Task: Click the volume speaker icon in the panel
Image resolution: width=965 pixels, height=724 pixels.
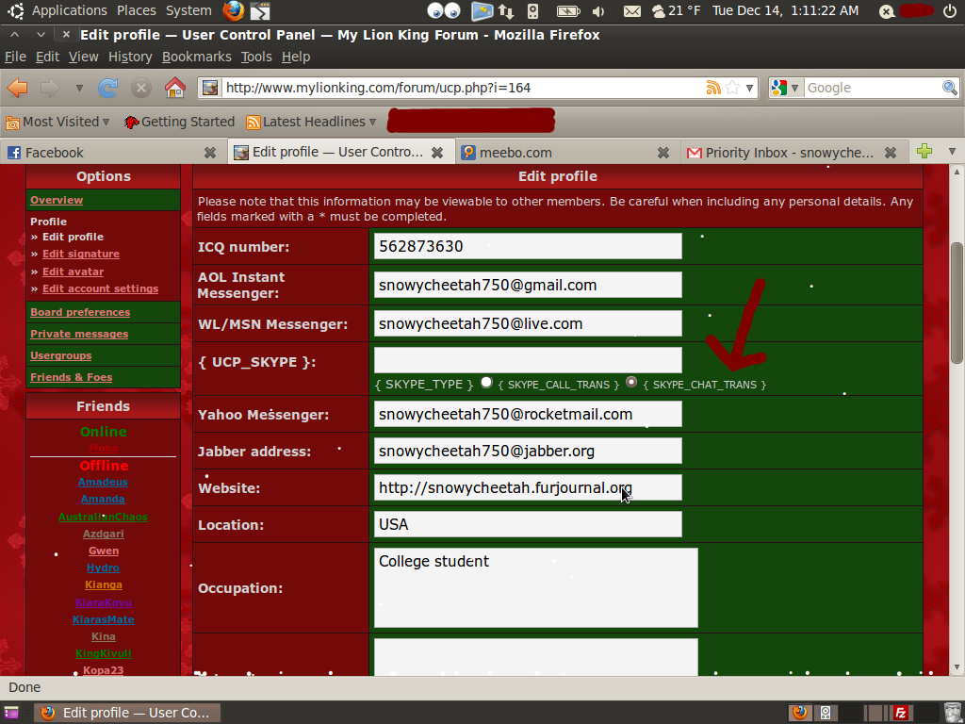Action: [599, 11]
